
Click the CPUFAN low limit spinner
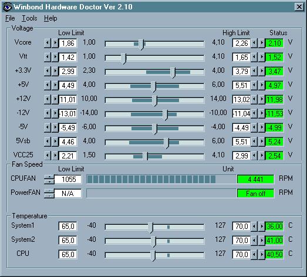point(49,179)
